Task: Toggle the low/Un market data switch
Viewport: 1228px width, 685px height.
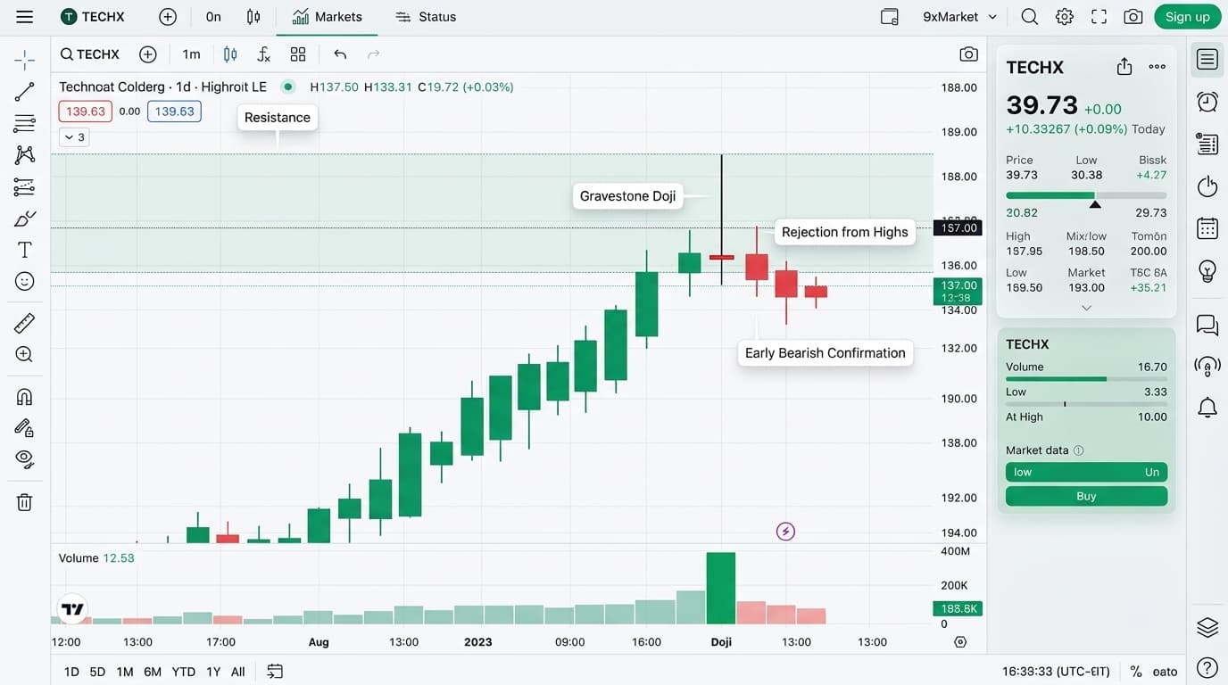Action: pyautogui.click(x=1086, y=472)
